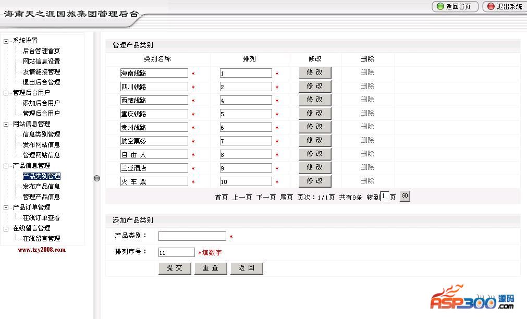The height and width of the screenshot is (319, 527).
Task: Click 修改 button for 航空票务 row
Action: (x=315, y=141)
